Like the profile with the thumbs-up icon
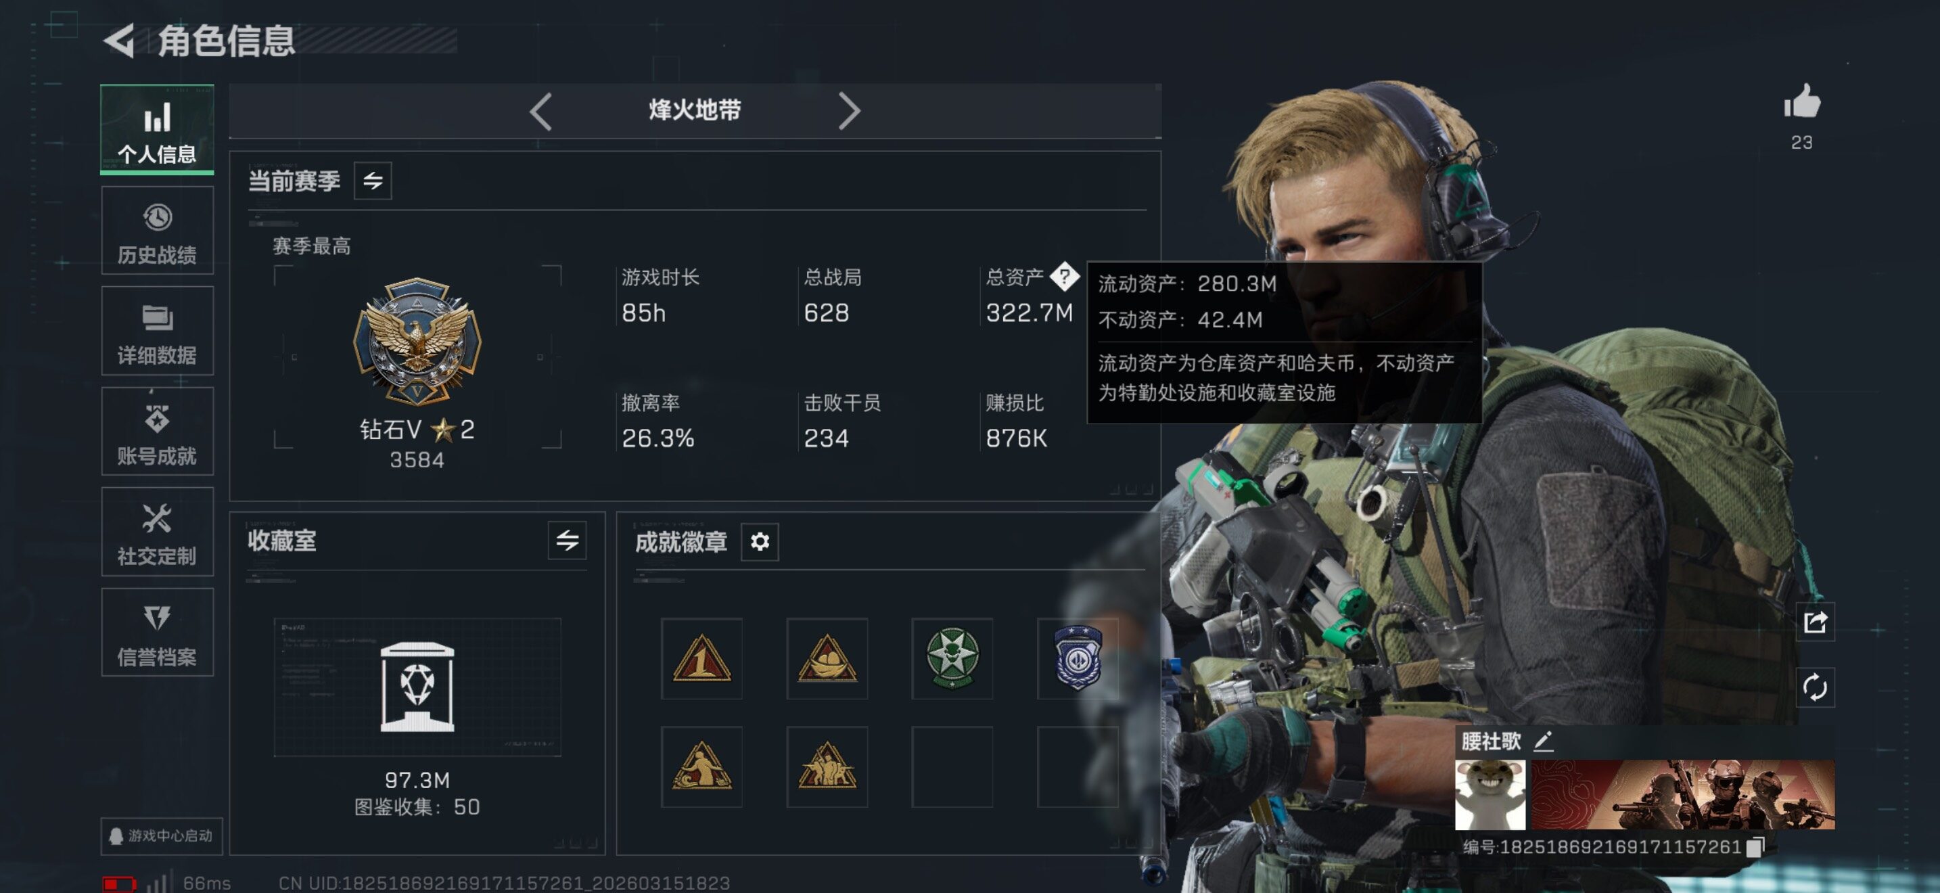 [x=1801, y=101]
